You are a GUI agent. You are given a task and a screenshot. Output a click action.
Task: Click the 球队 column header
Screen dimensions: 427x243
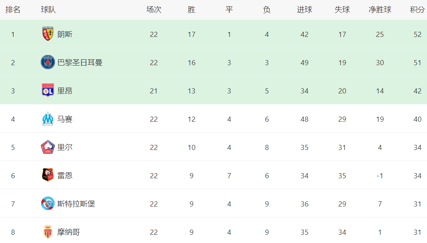(48, 10)
